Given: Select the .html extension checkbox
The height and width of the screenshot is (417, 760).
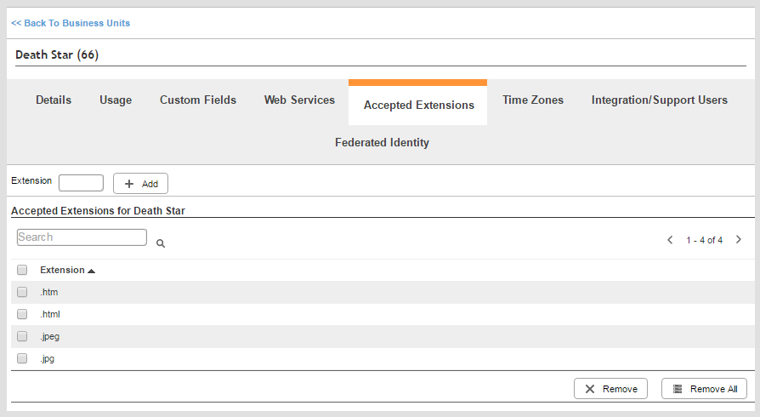Looking at the screenshot, I should click(22, 314).
